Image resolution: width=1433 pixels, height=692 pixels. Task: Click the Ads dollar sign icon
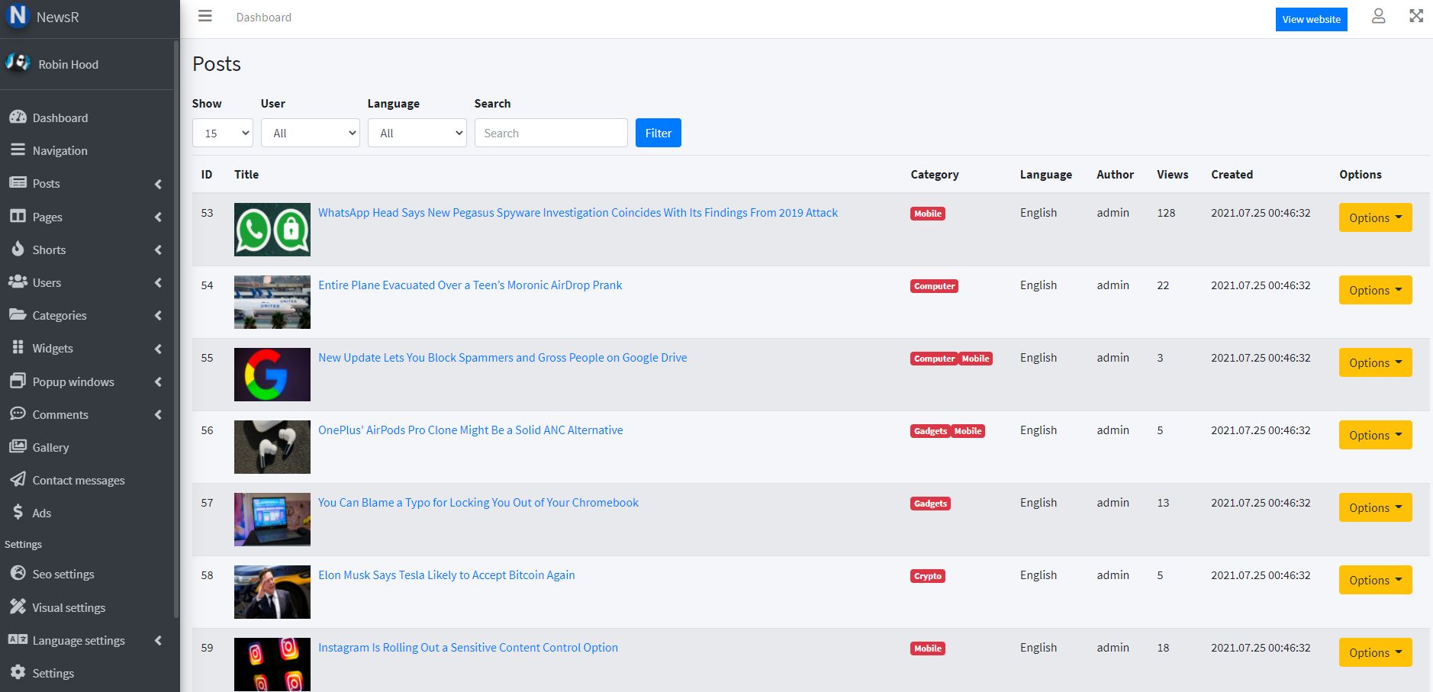(x=18, y=513)
